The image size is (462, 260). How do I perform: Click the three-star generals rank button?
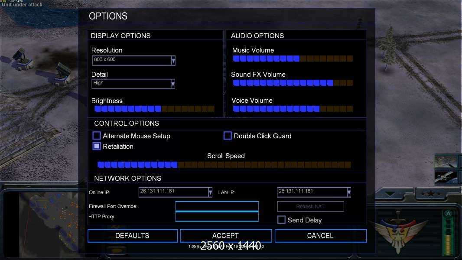[x=431, y=193]
